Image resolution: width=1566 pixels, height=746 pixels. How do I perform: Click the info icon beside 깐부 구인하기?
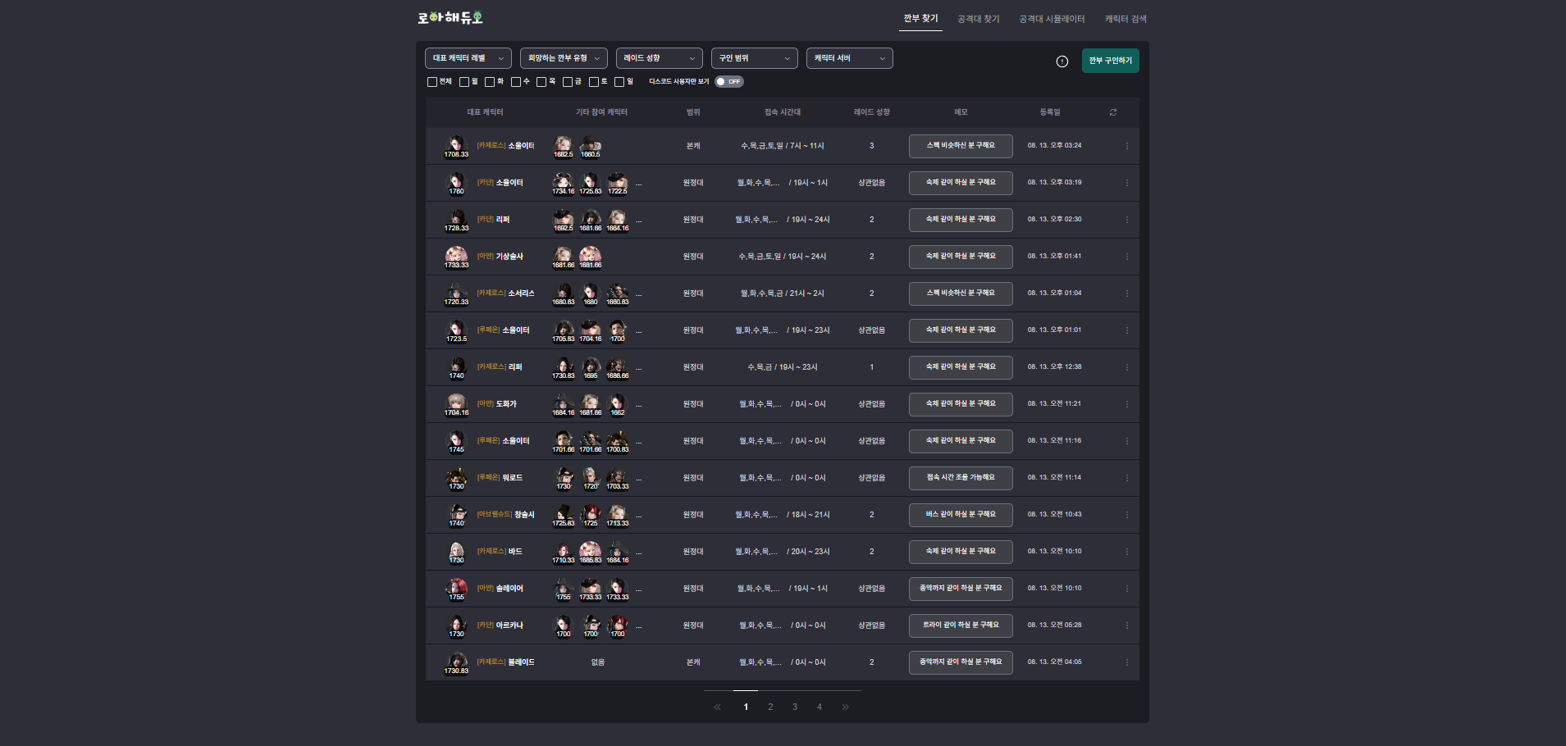coord(1062,61)
